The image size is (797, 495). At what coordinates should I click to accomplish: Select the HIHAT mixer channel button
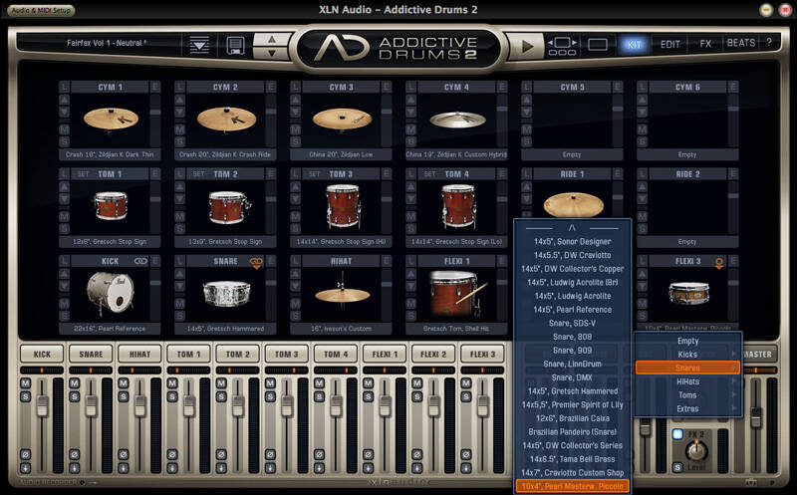[139, 355]
